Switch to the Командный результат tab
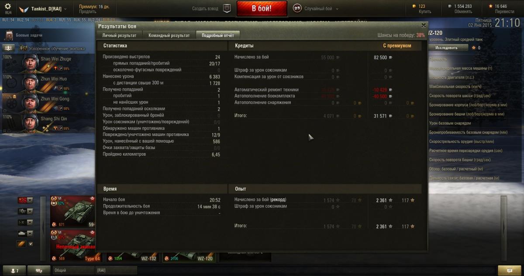 coord(169,35)
